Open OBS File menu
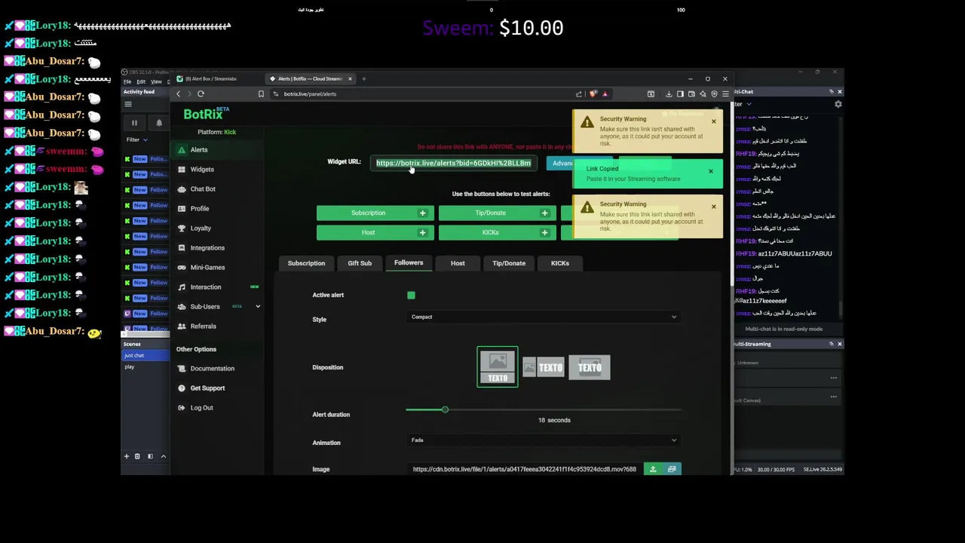 pyautogui.click(x=127, y=81)
